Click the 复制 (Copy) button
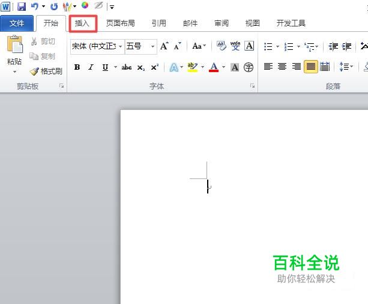368x304 pixels. (x=42, y=56)
